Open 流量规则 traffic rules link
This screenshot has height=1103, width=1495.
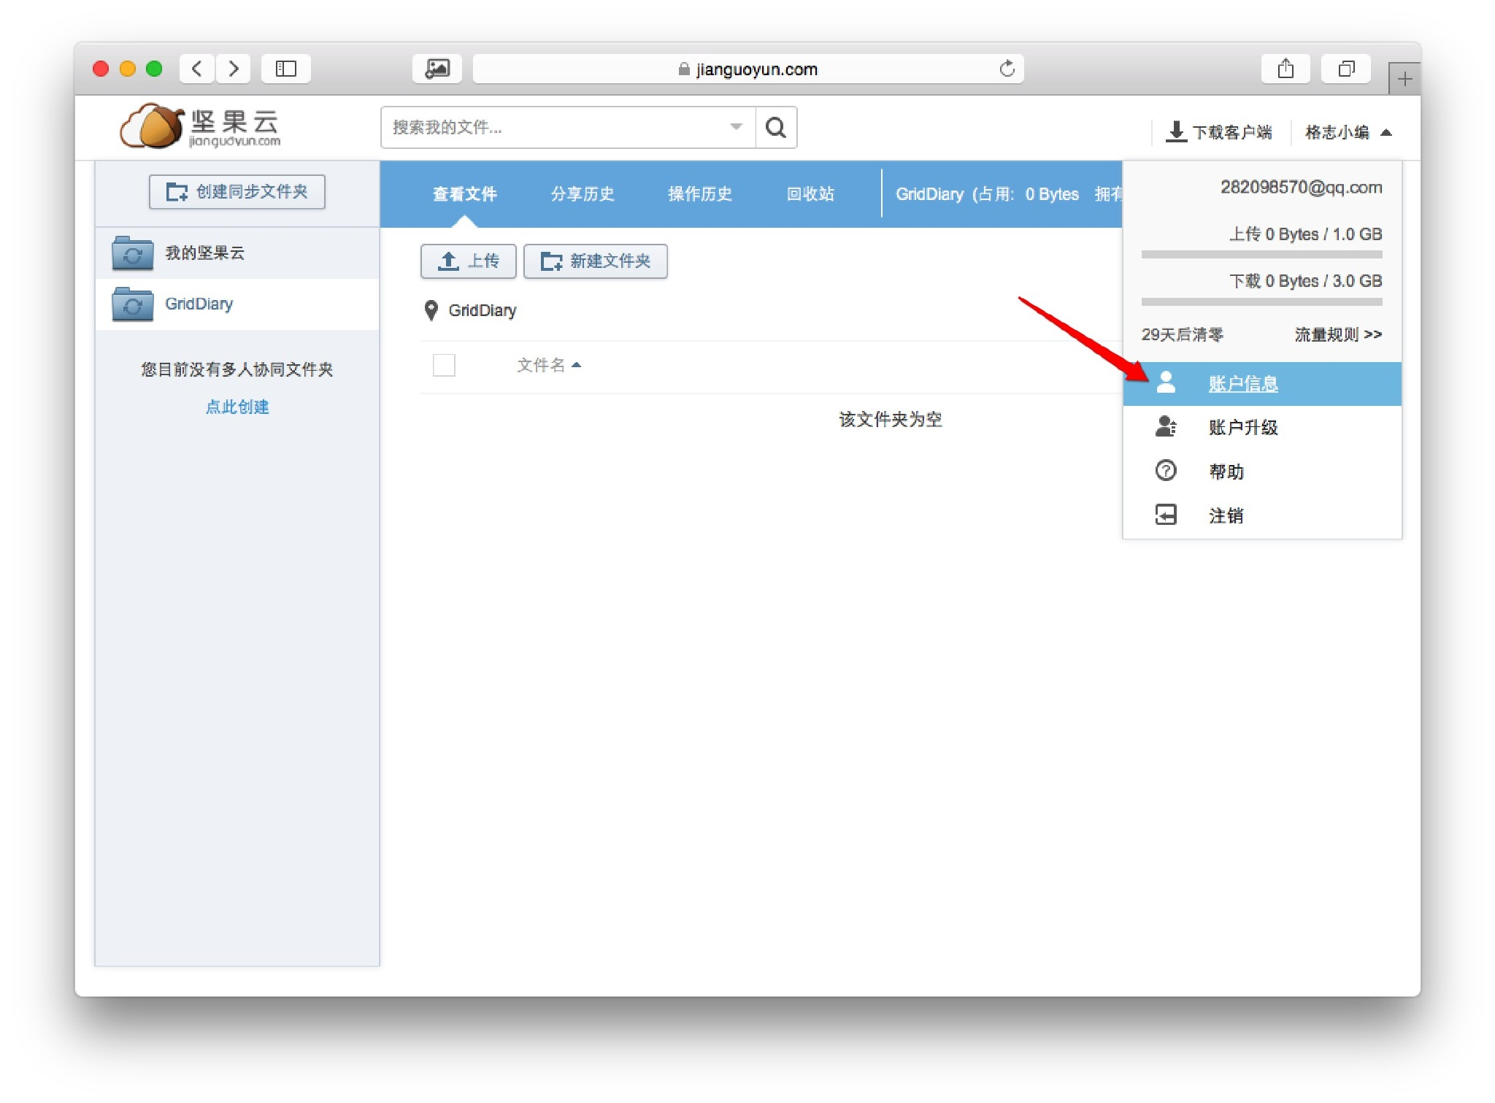1337,334
